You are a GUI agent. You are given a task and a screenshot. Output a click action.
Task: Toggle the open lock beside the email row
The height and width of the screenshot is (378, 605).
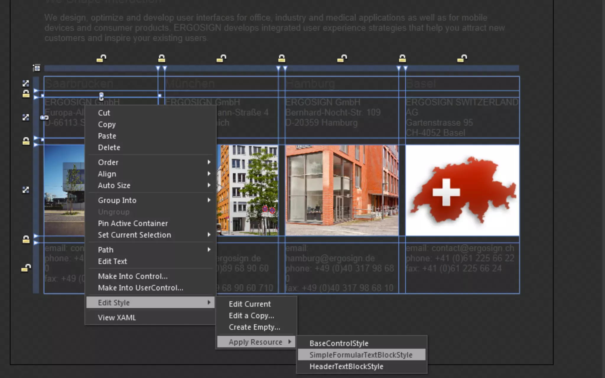pyautogui.click(x=26, y=268)
